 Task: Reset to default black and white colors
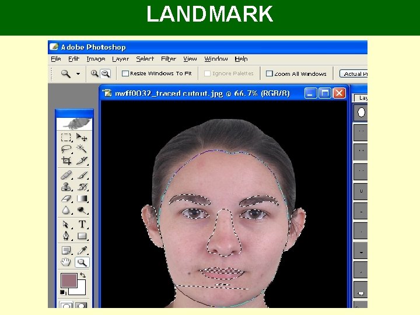click(x=63, y=292)
